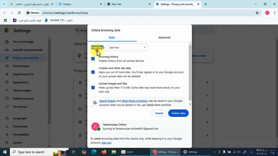
Task: Click the System wrench icon
Action: point(7,143)
